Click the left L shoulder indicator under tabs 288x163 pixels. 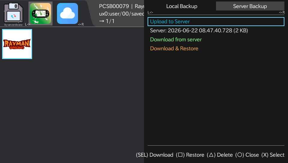coord(150,12)
